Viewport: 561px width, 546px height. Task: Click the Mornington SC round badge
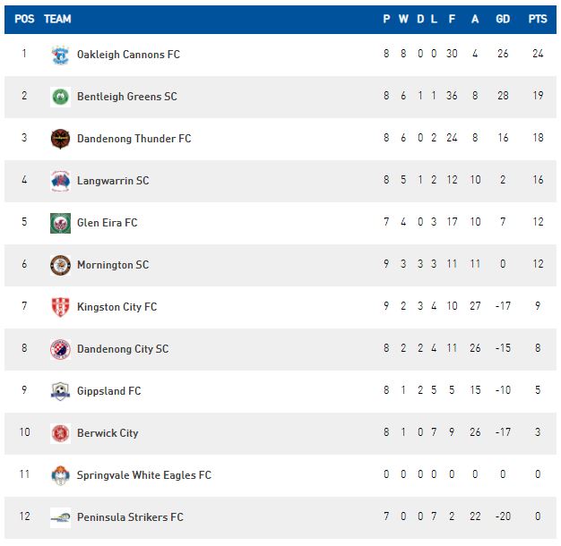pyautogui.click(x=60, y=265)
